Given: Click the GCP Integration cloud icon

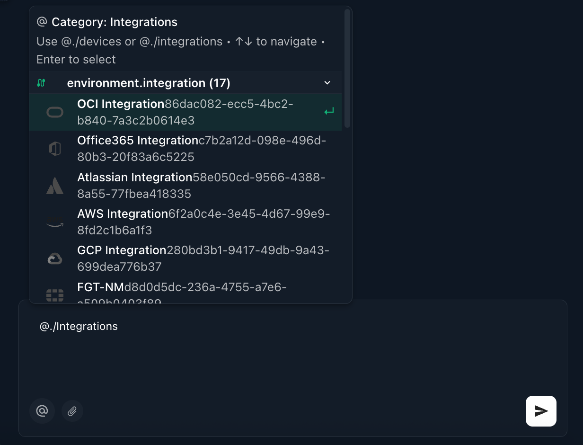Looking at the screenshot, I should [x=55, y=258].
